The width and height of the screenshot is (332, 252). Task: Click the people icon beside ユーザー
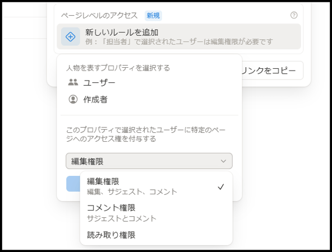click(73, 82)
